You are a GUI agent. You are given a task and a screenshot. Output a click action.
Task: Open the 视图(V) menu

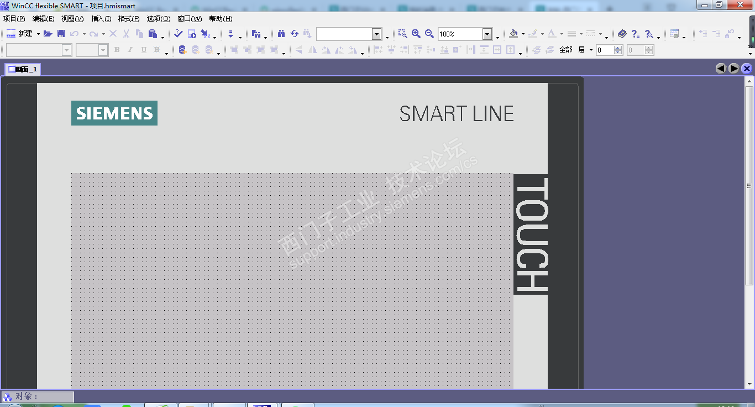[x=72, y=19]
